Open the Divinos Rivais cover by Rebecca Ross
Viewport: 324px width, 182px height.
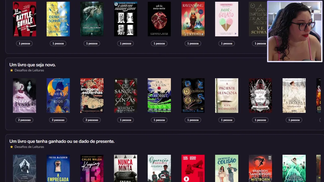[193, 96]
